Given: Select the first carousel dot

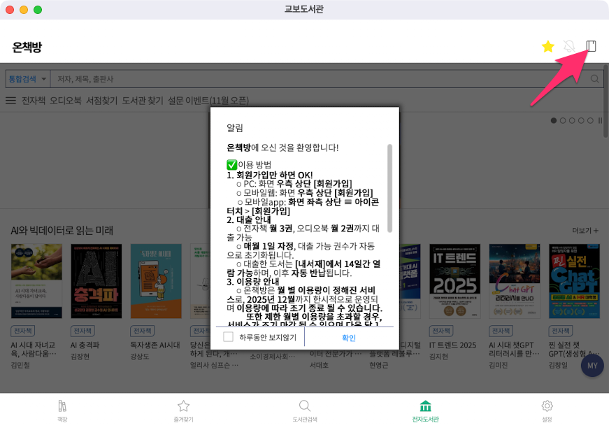Looking at the screenshot, I should [x=554, y=120].
